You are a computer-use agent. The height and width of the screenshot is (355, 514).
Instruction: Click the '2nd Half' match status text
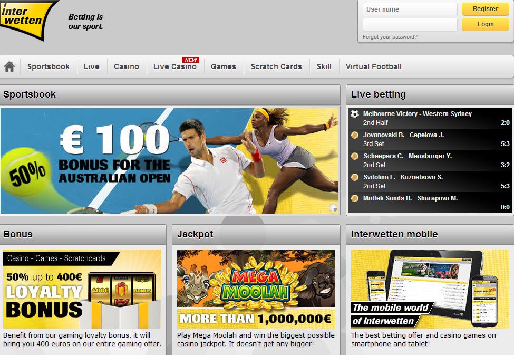click(375, 123)
